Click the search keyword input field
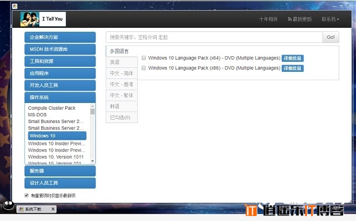Viewport: 356px width, 221px height. pyautogui.click(x=214, y=37)
